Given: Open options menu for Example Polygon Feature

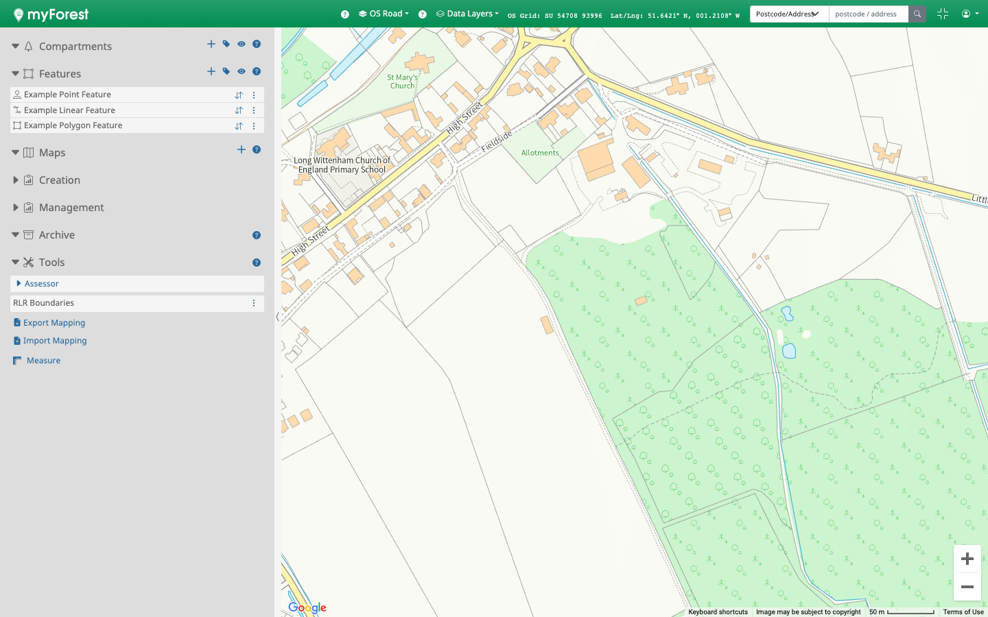Looking at the screenshot, I should (x=254, y=126).
